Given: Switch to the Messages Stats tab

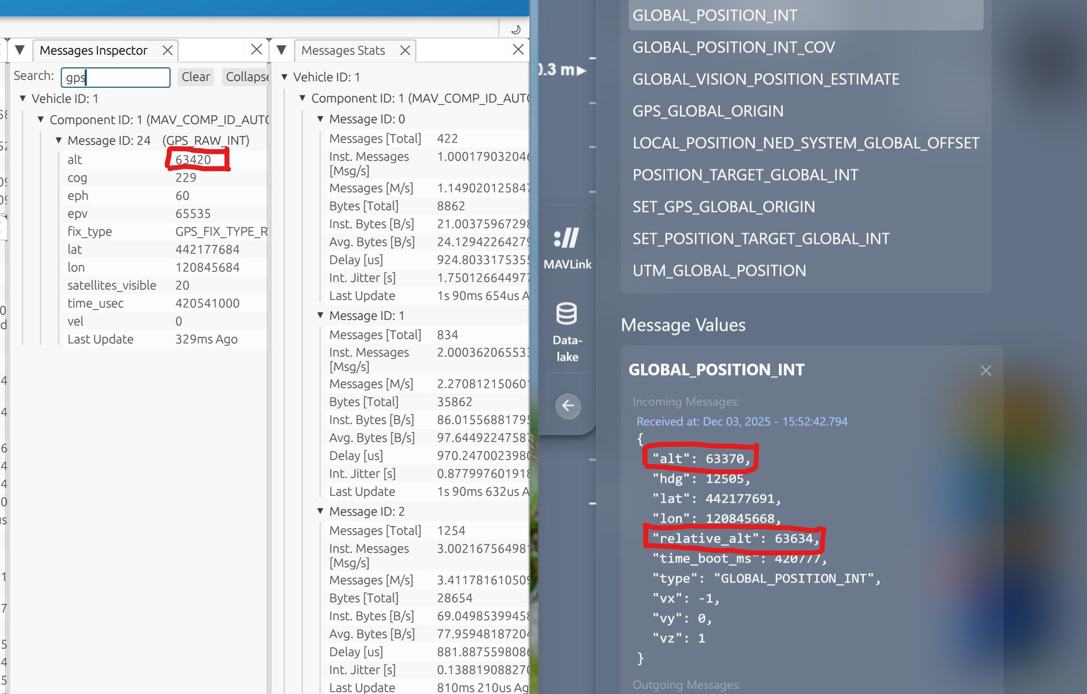Looking at the screenshot, I should pyautogui.click(x=343, y=50).
